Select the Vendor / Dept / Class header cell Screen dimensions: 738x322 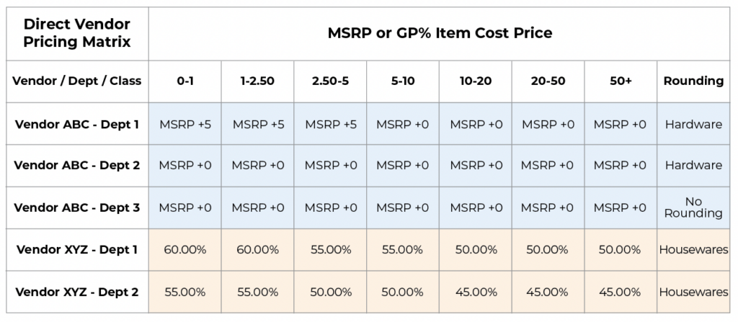click(77, 81)
